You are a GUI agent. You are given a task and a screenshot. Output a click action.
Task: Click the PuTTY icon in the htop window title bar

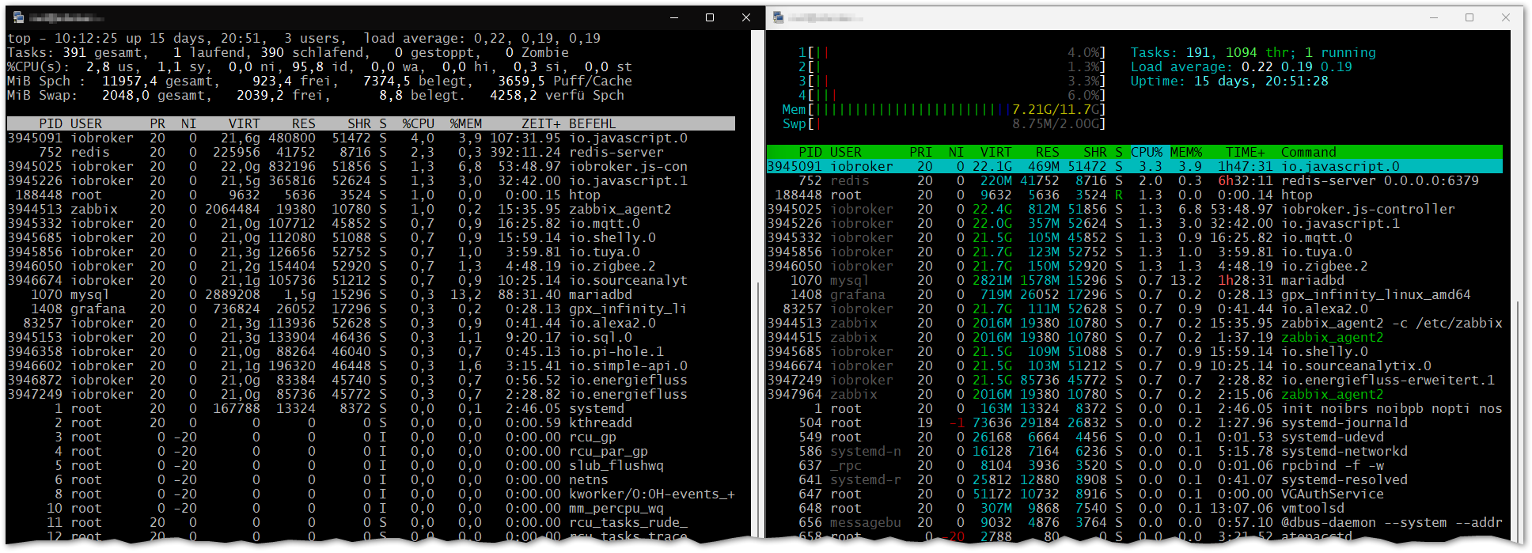[779, 17]
